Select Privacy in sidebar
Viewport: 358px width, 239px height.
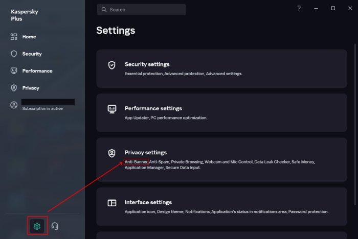pyautogui.click(x=31, y=88)
